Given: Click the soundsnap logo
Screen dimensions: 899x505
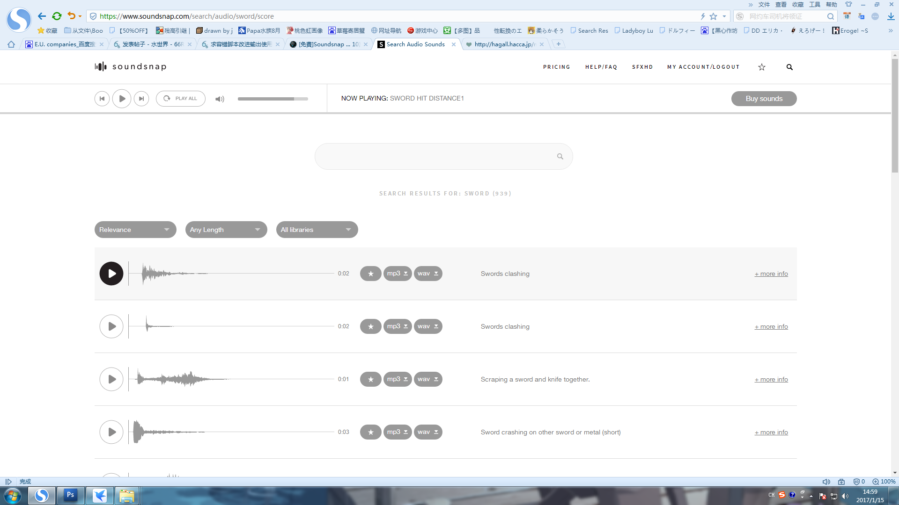Looking at the screenshot, I should coord(131,66).
